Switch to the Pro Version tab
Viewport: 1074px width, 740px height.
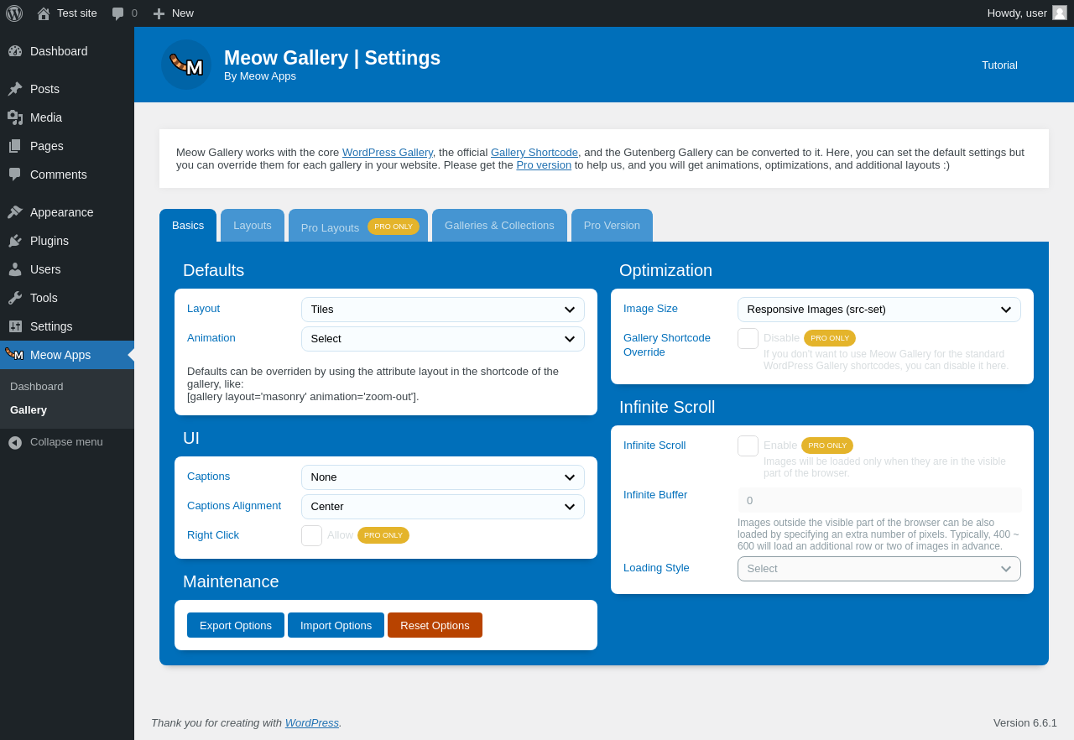[x=612, y=226]
